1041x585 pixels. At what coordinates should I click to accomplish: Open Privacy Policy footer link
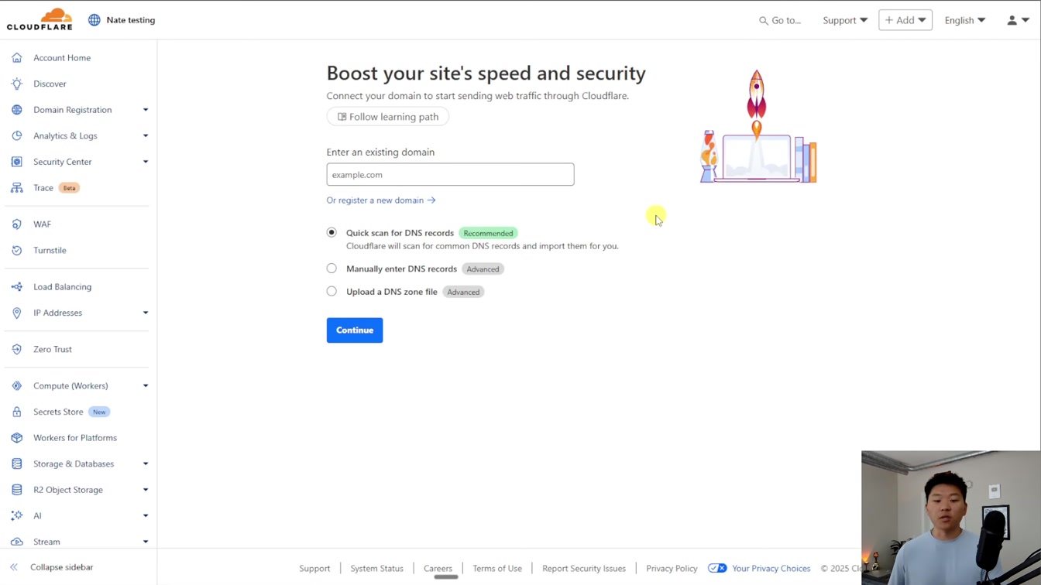click(672, 568)
